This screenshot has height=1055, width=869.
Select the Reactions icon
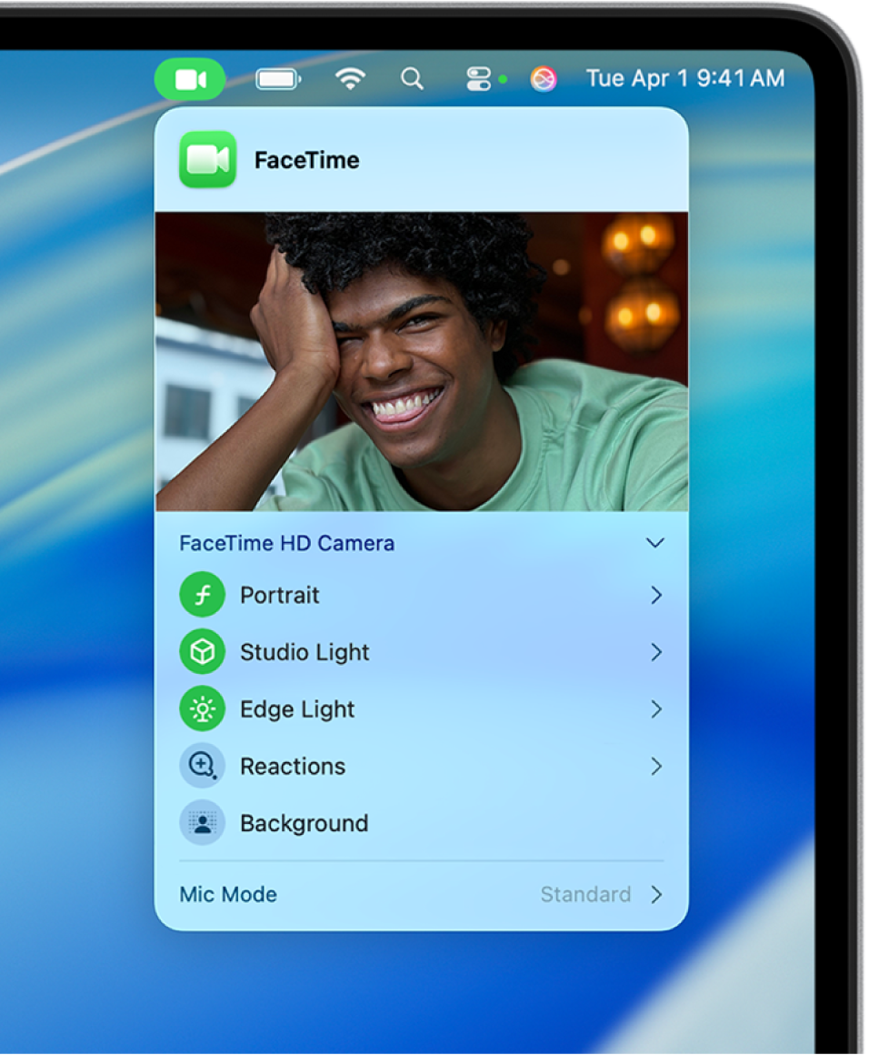click(202, 767)
